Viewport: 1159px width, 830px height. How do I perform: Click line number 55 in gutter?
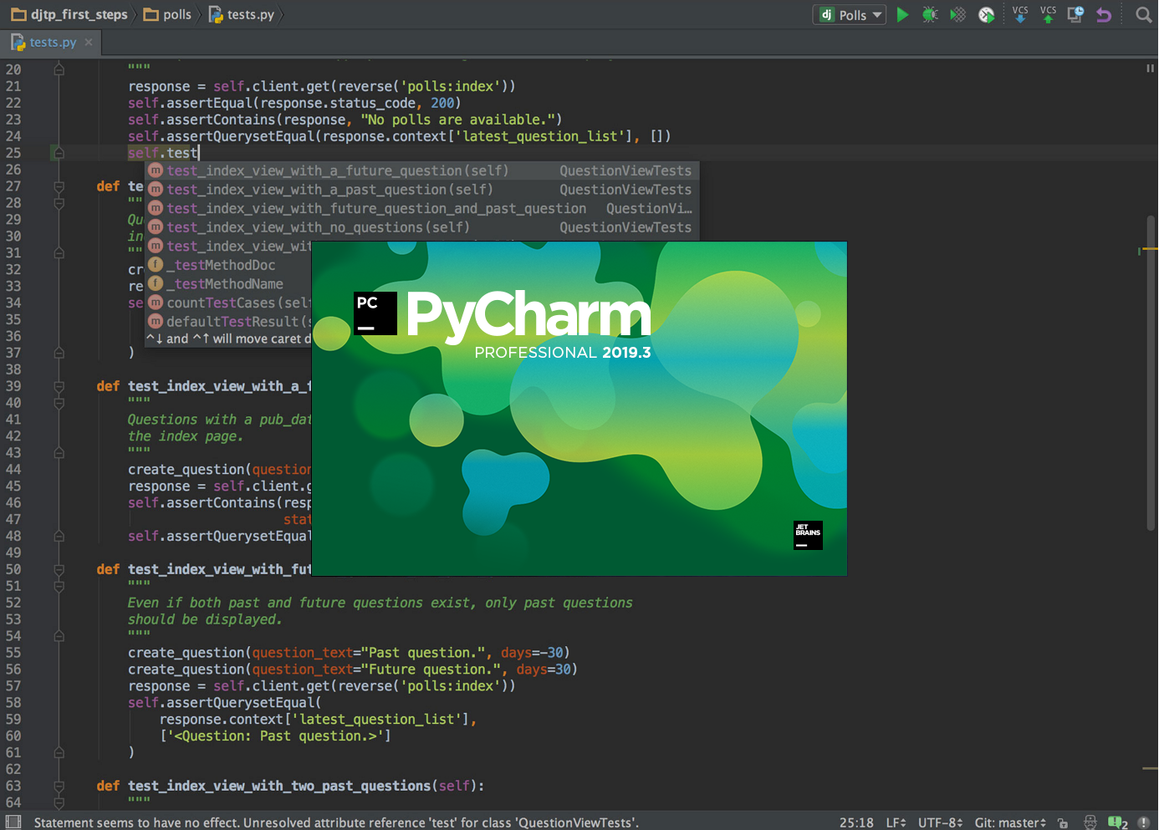tap(13, 653)
